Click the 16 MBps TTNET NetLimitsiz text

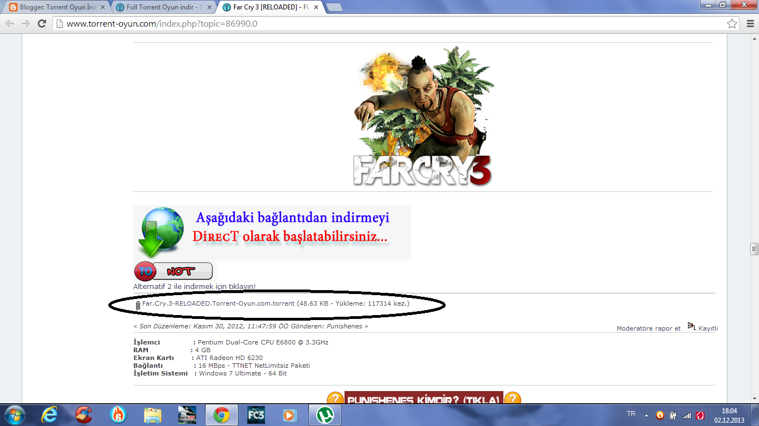pyautogui.click(x=254, y=366)
